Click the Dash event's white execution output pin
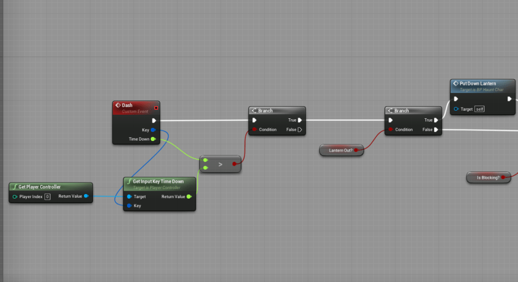The image size is (518, 282). pyautogui.click(x=153, y=121)
